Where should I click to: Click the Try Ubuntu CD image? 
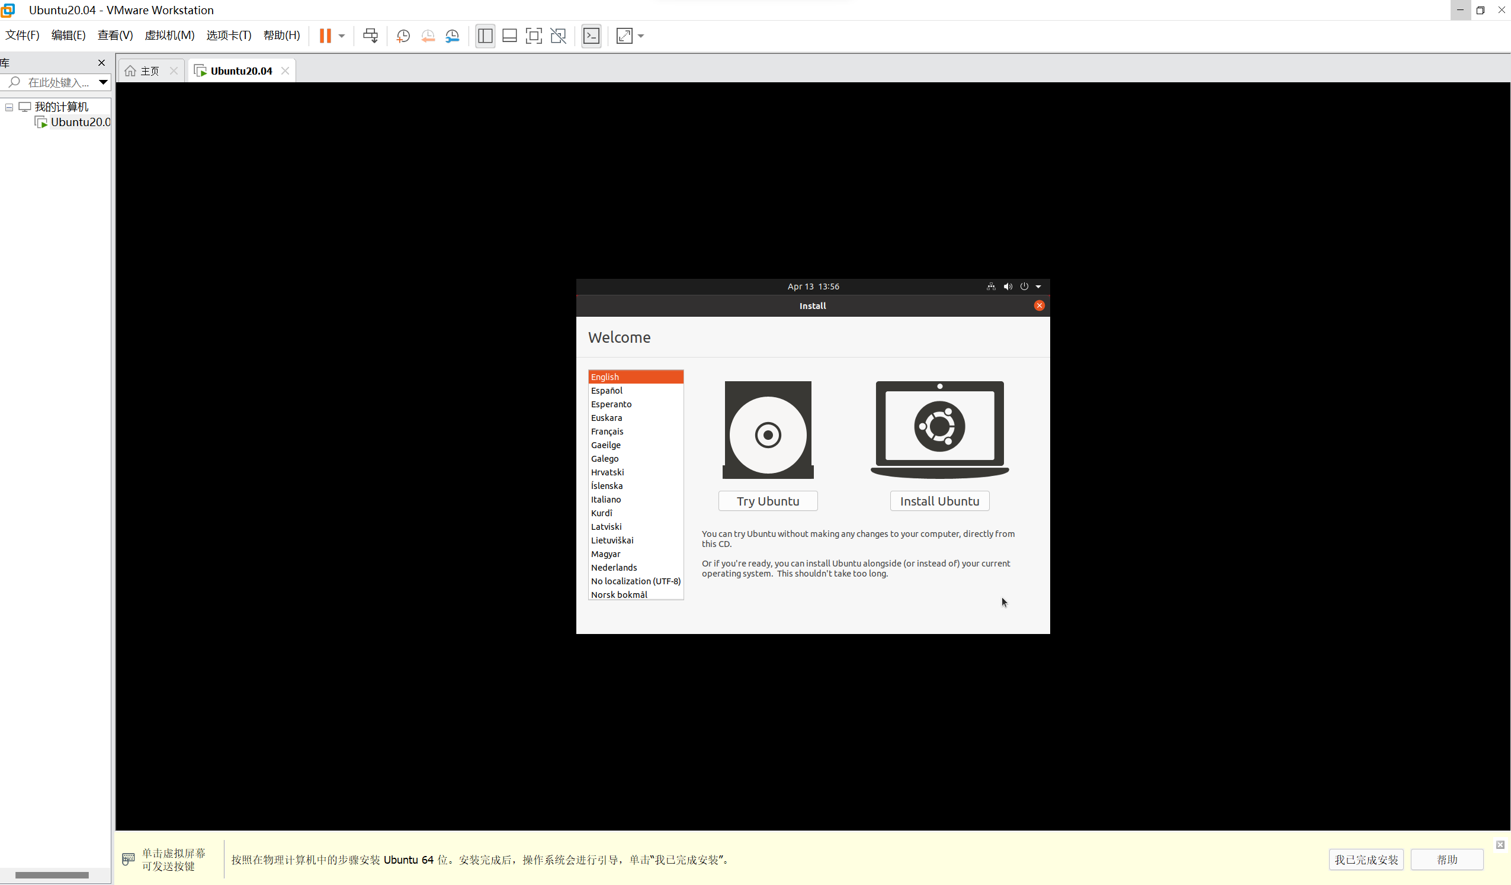coord(768,430)
